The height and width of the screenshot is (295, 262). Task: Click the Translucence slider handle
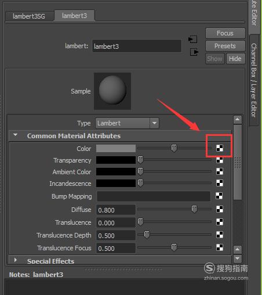(140, 222)
